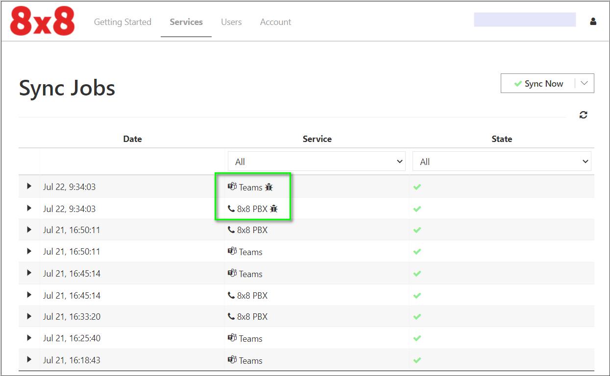
Task: Open the Sync Now dropdown arrow
Action: (584, 83)
